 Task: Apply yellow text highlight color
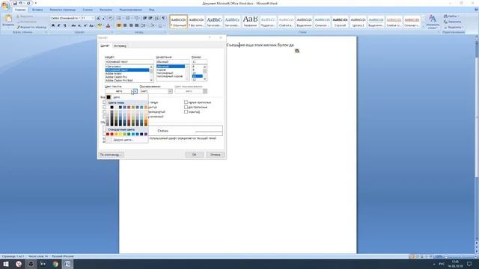point(100,25)
